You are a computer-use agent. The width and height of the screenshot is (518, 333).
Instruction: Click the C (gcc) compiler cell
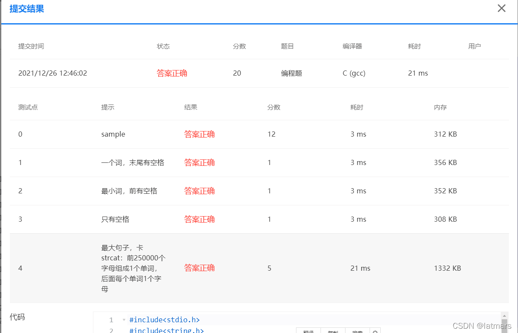coord(354,73)
